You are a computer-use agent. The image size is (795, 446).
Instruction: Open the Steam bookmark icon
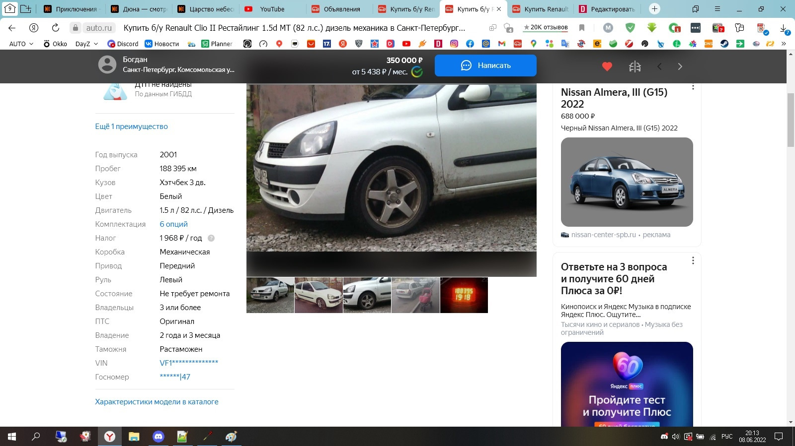click(724, 44)
